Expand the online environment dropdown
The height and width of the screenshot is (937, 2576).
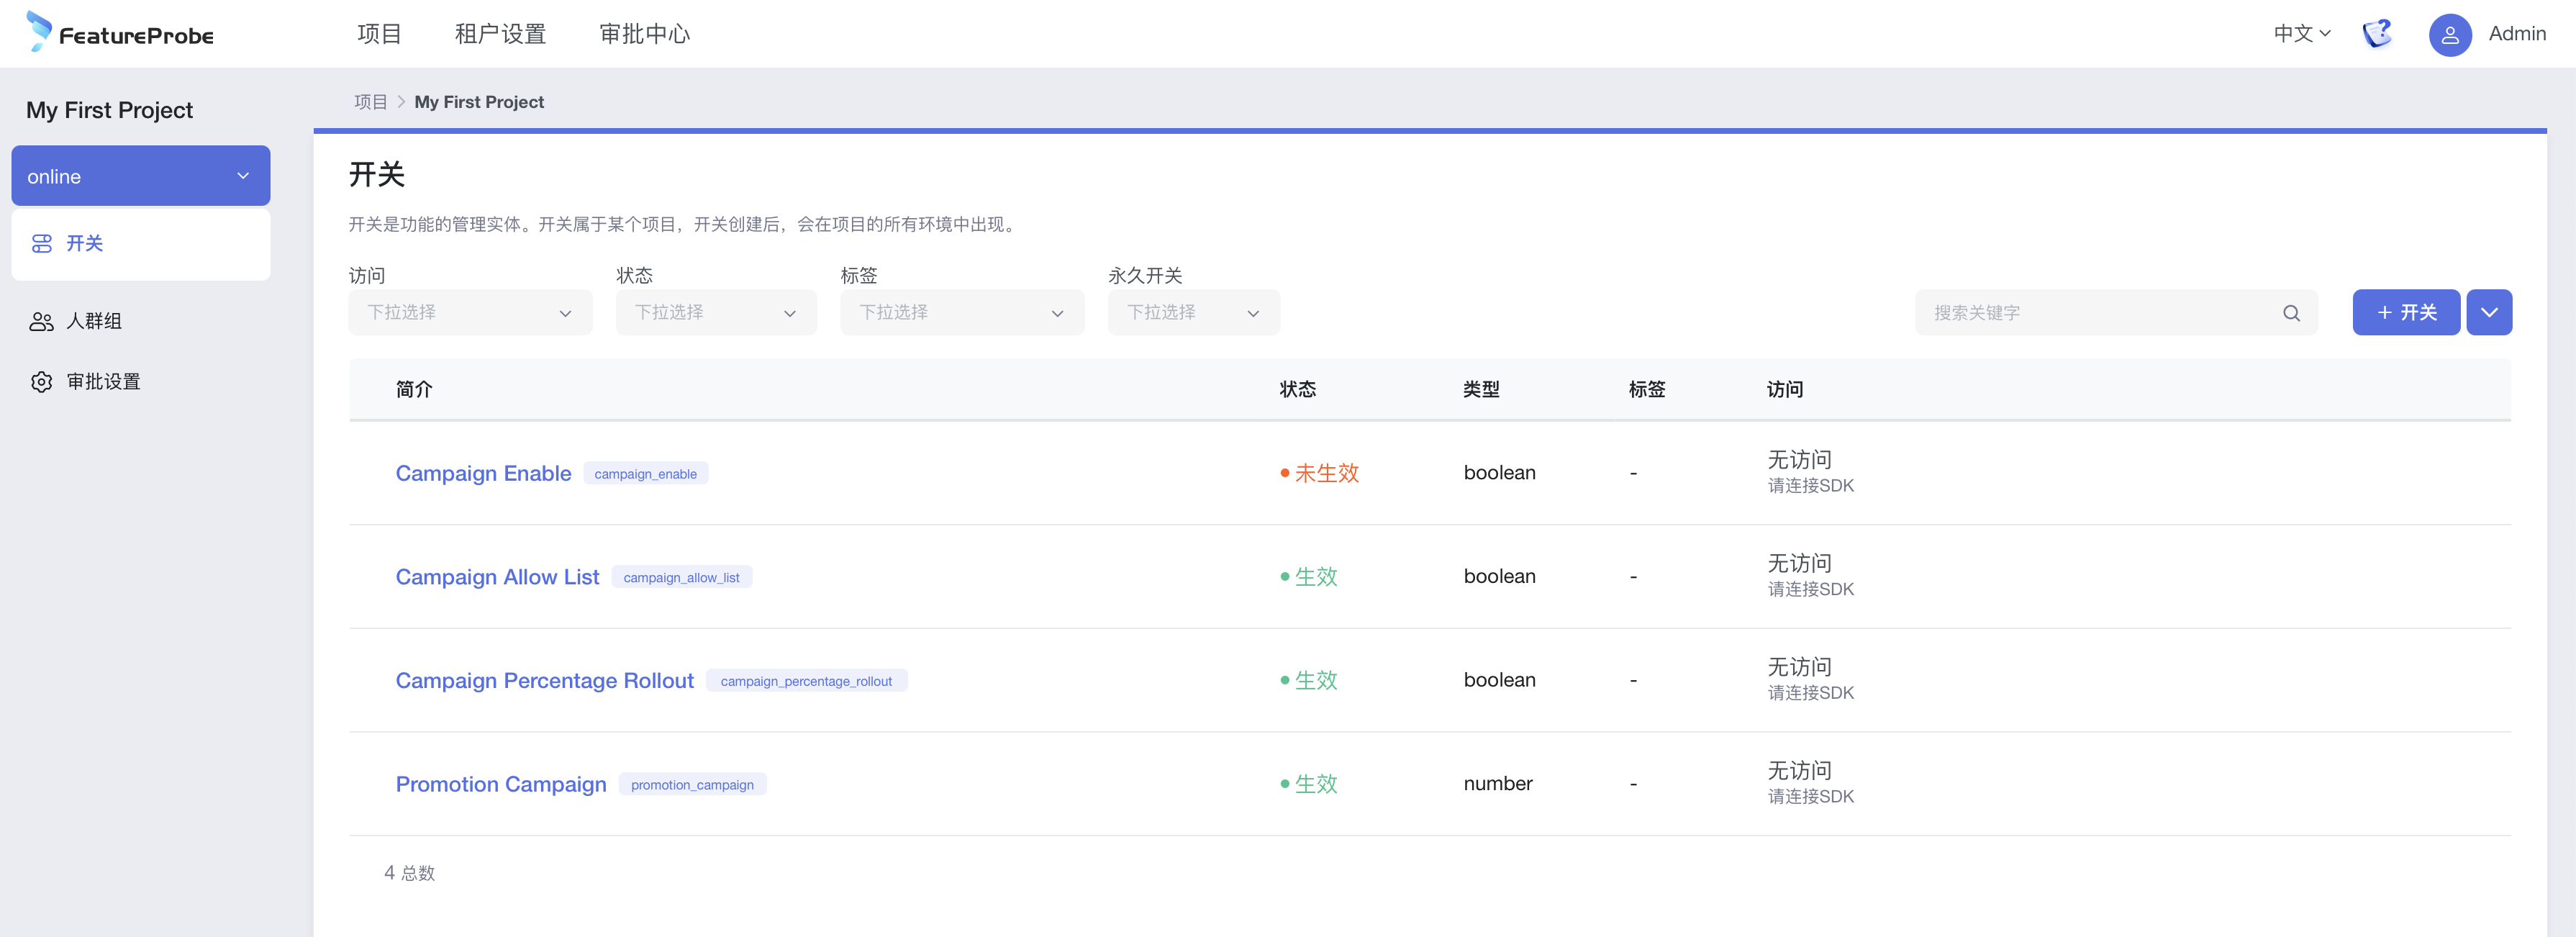pyautogui.click(x=140, y=176)
